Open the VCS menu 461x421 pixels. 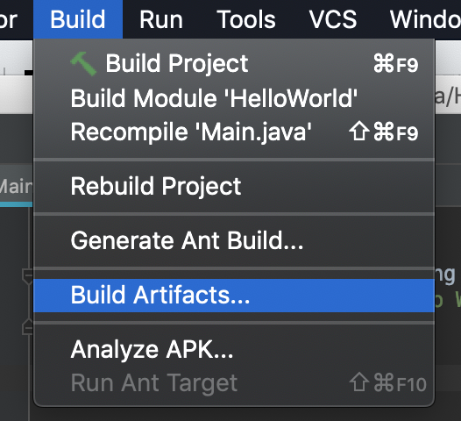coord(333,19)
